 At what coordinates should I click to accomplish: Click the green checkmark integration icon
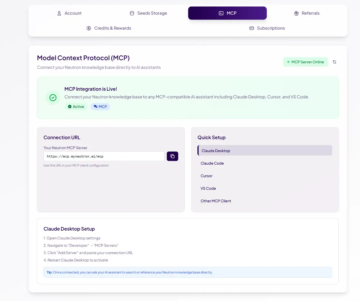click(53, 98)
